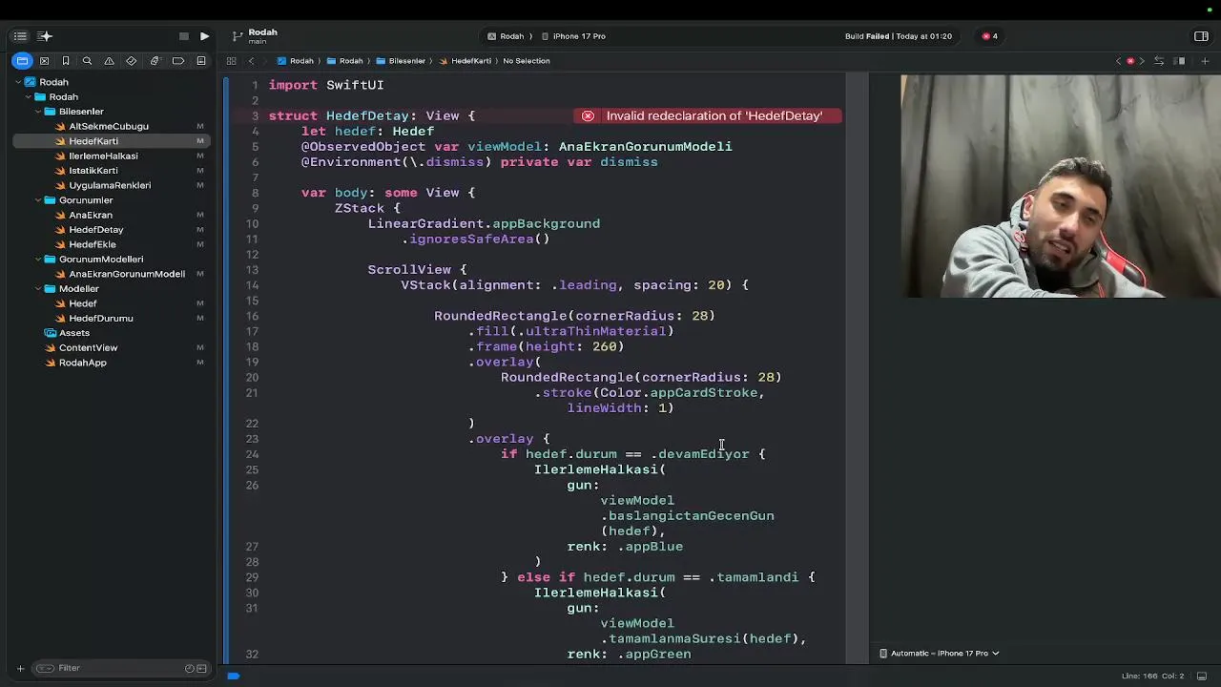The height and width of the screenshot is (687, 1221).
Task: Open HedefEkle file
Action: (x=93, y=244)
